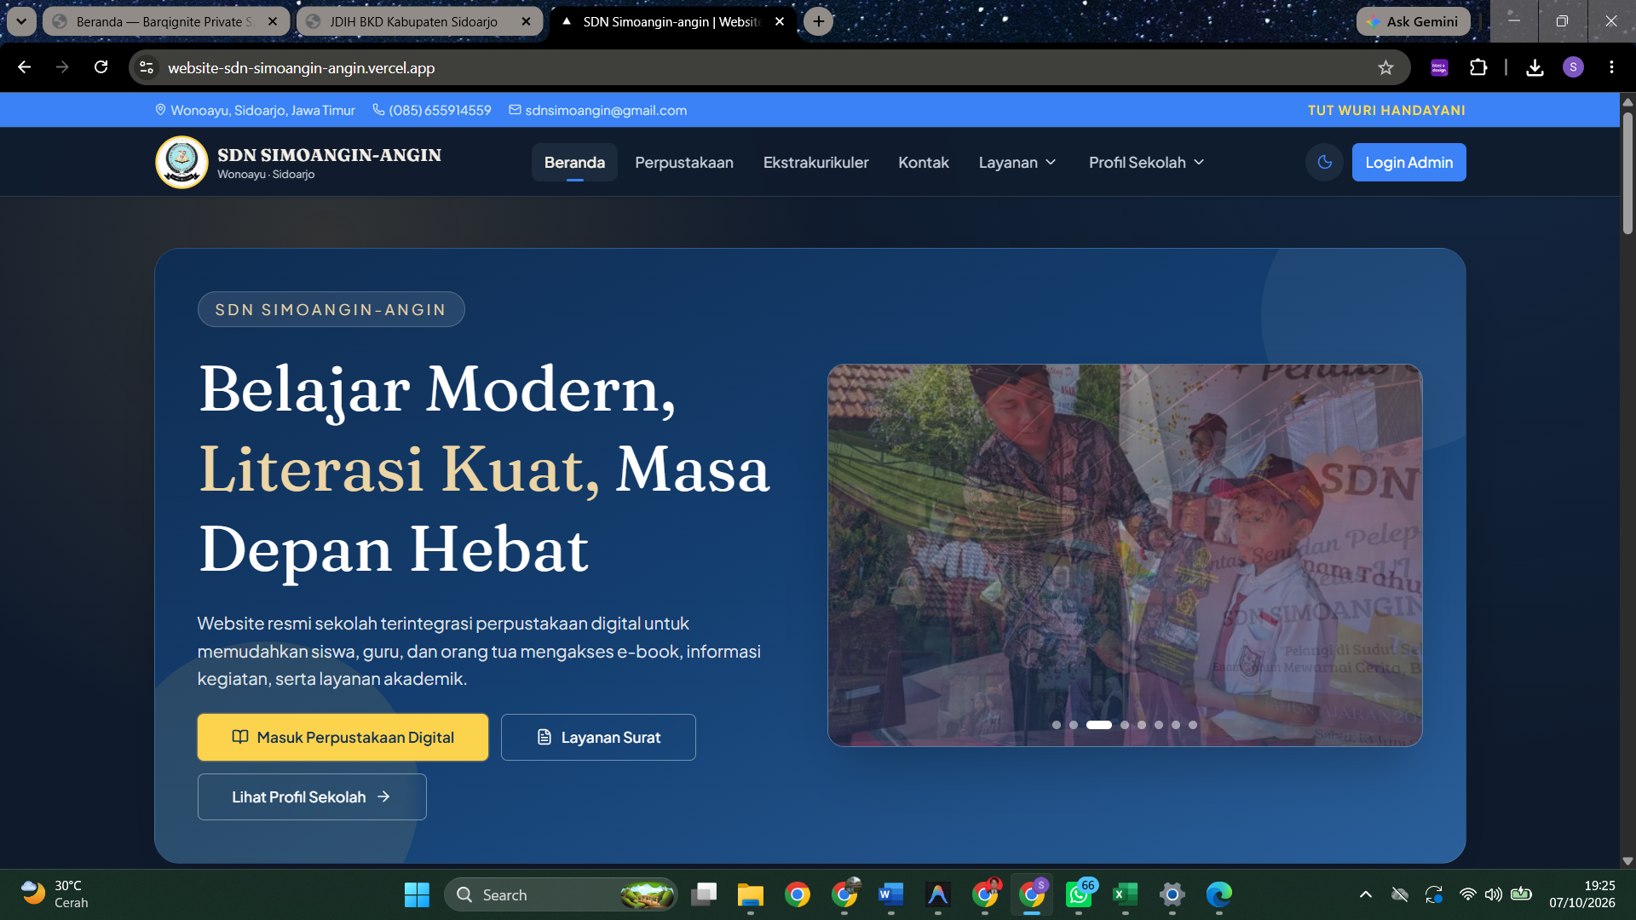The height and width of the screenshot is (920, 1636).
Task: Click Layanan Surat button
Action: click(598, 737)
